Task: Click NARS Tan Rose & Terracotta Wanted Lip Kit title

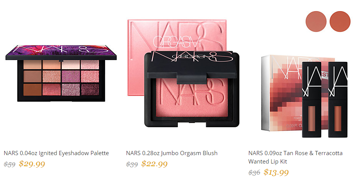Action: pos(295,157)
